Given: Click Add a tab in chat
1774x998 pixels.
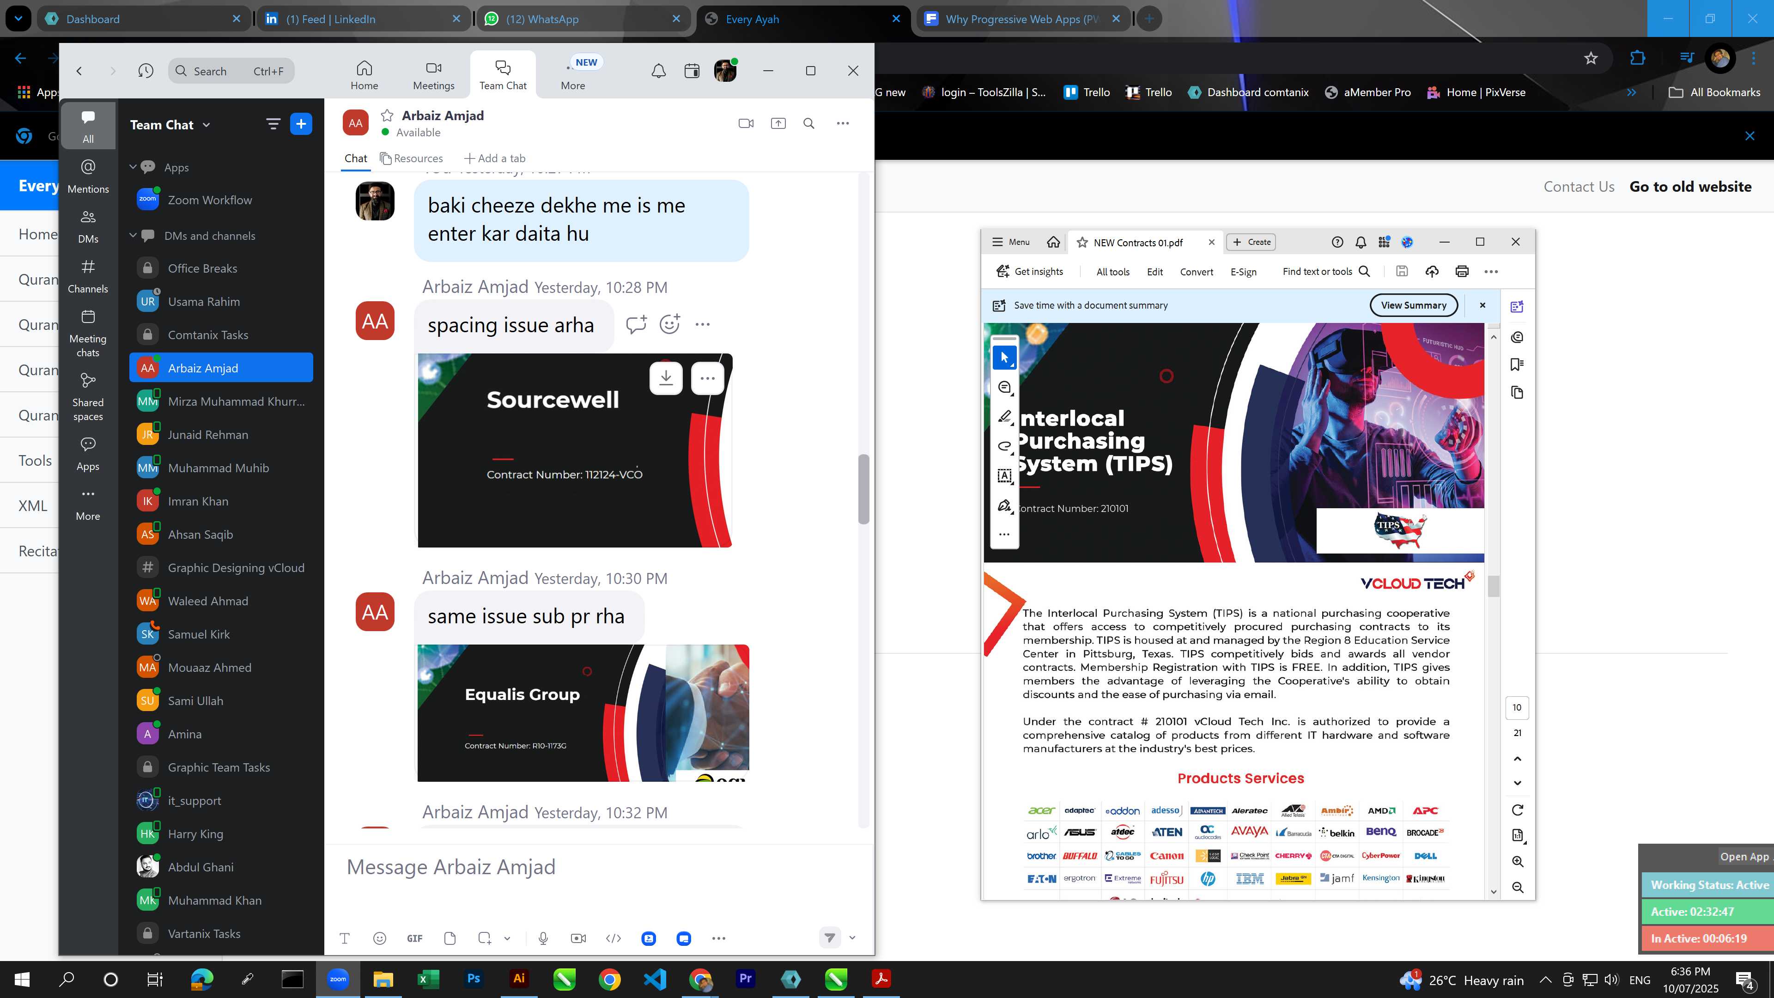Looking at the screenshot, I should [x=494, y=158].
